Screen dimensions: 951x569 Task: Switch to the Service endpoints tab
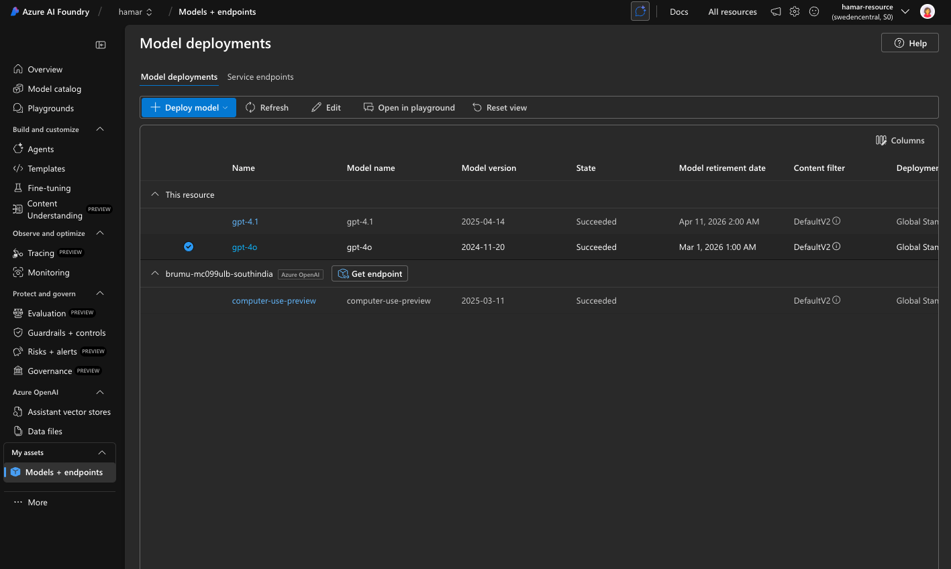[x=260, y=77]
